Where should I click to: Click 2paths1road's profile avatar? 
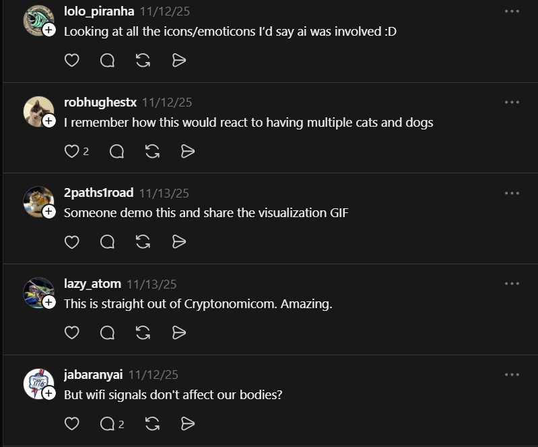click(38, 201)
